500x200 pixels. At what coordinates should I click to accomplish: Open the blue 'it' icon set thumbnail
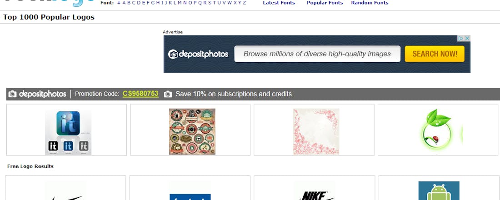(x=68, y=132)
